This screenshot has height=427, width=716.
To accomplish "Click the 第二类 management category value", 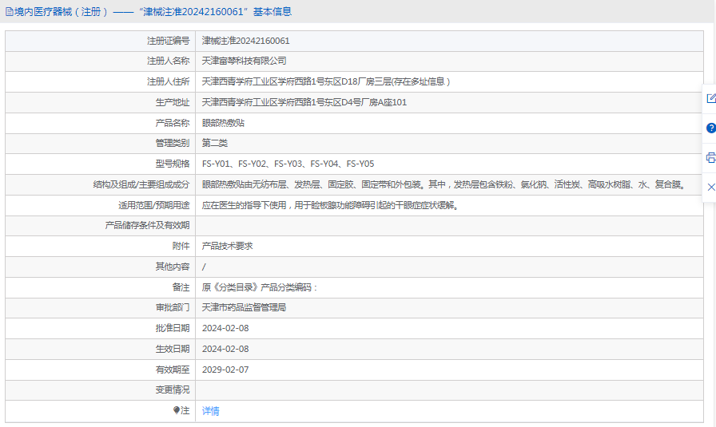I will point(214,143).
